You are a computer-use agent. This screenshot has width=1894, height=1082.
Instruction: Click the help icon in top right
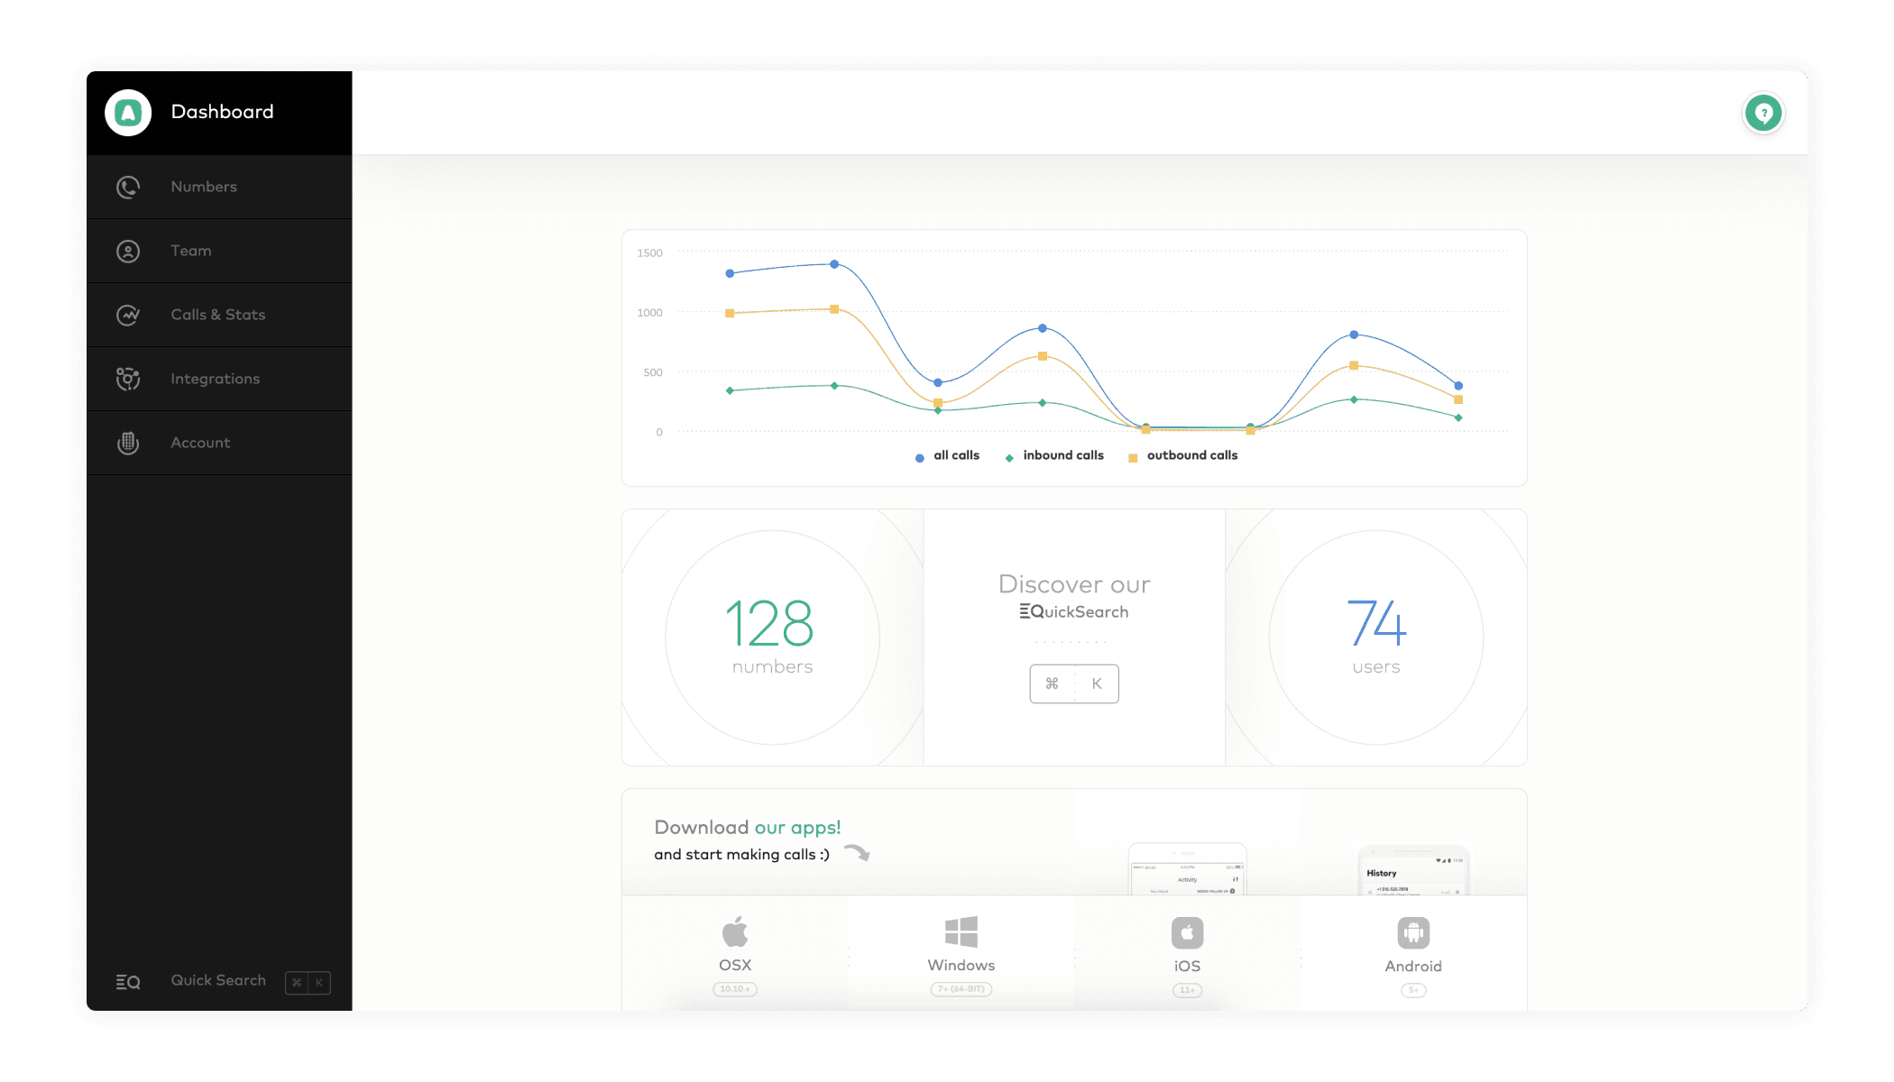1764,113
